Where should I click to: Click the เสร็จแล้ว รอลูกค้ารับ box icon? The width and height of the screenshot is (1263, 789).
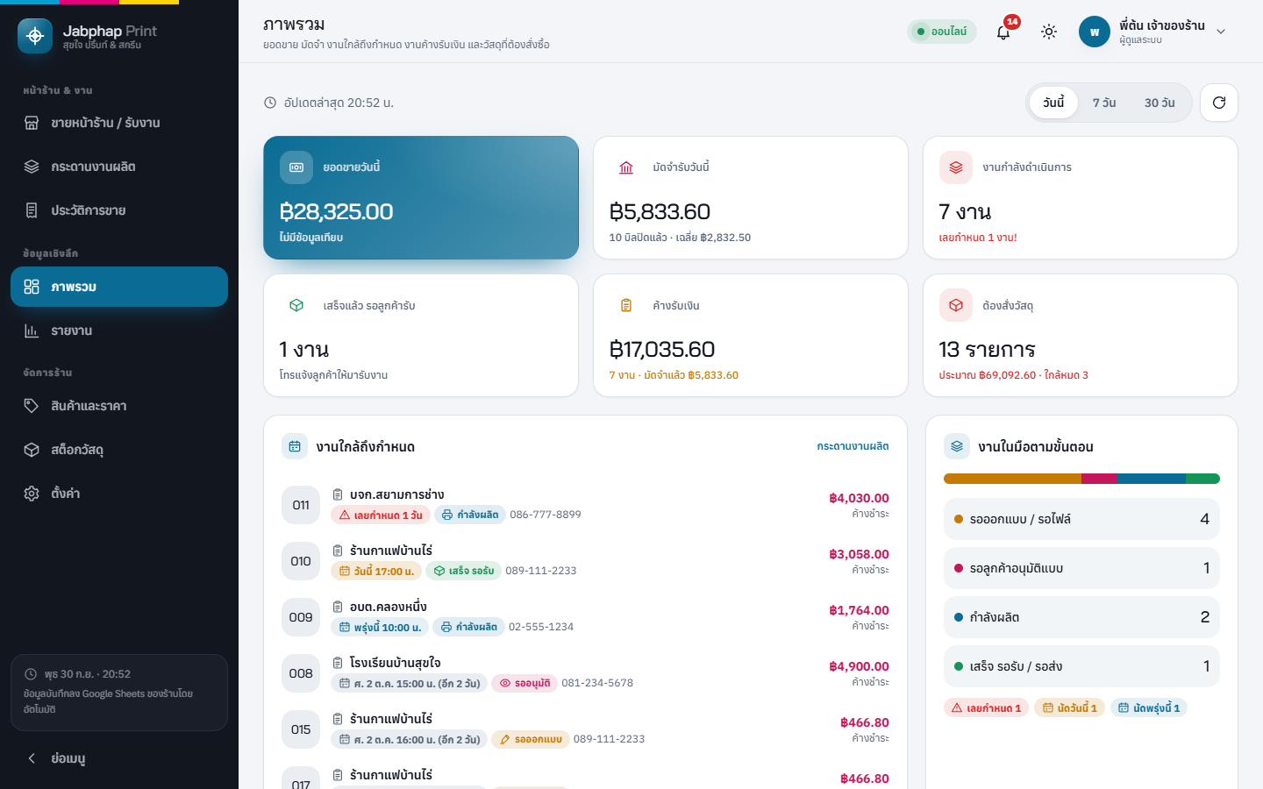[x=296, y=305]
